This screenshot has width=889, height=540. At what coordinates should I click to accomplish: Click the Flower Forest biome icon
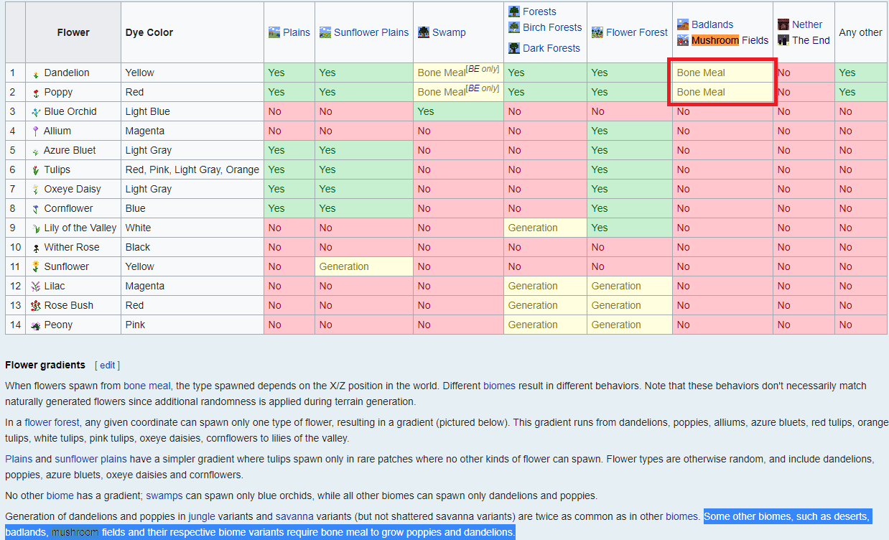point(597,32)
